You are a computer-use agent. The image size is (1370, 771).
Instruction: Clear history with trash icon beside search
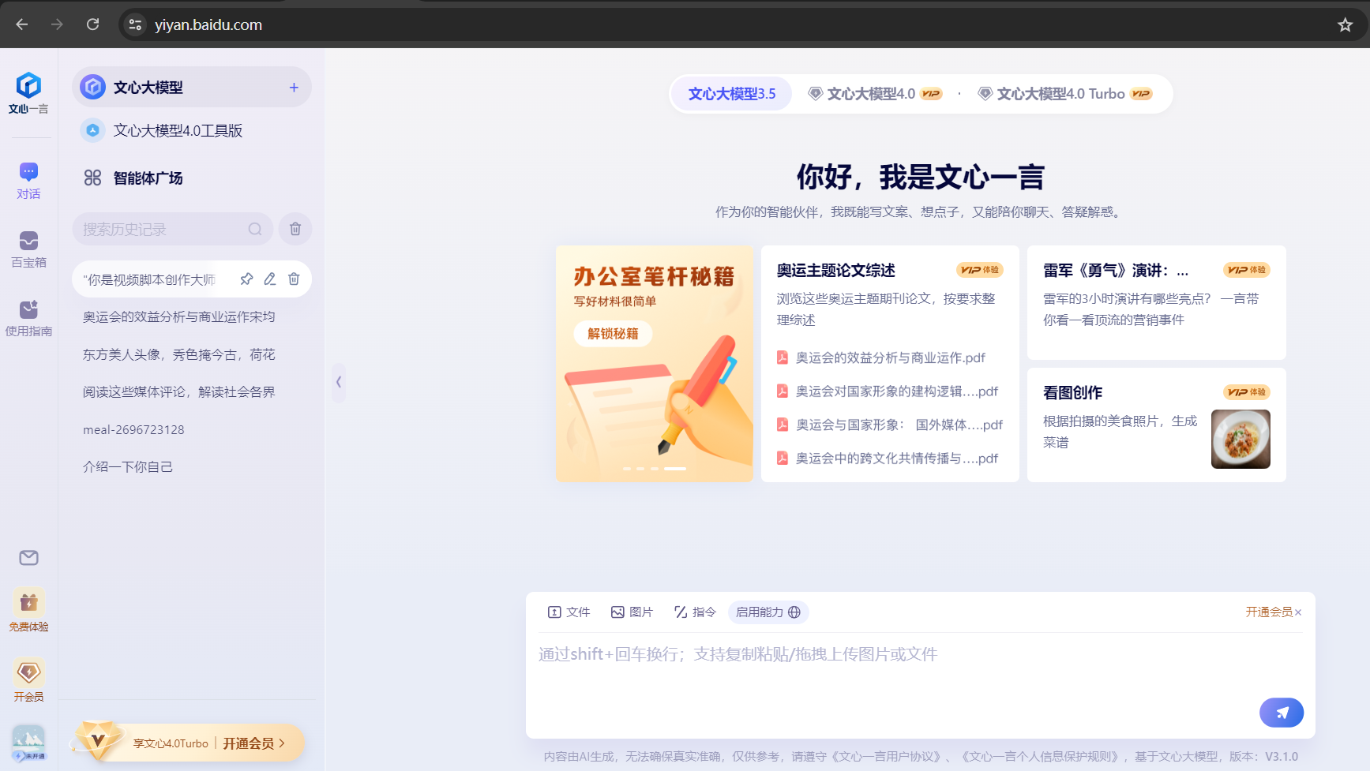(x=295, y=229)
